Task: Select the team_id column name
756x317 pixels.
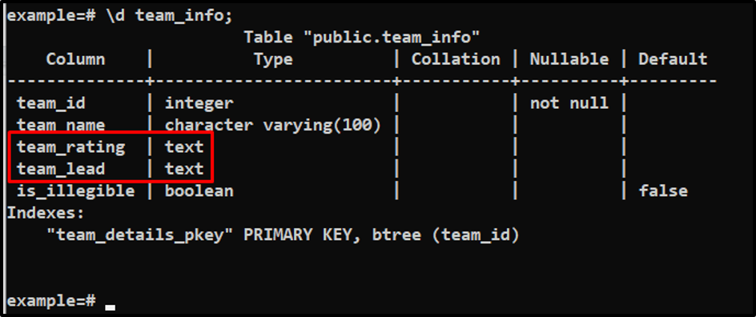Action: click(51, 103)
